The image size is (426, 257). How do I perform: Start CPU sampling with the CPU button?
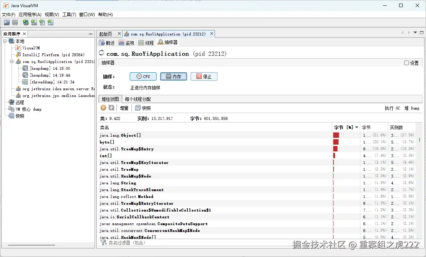coord(143,77)
